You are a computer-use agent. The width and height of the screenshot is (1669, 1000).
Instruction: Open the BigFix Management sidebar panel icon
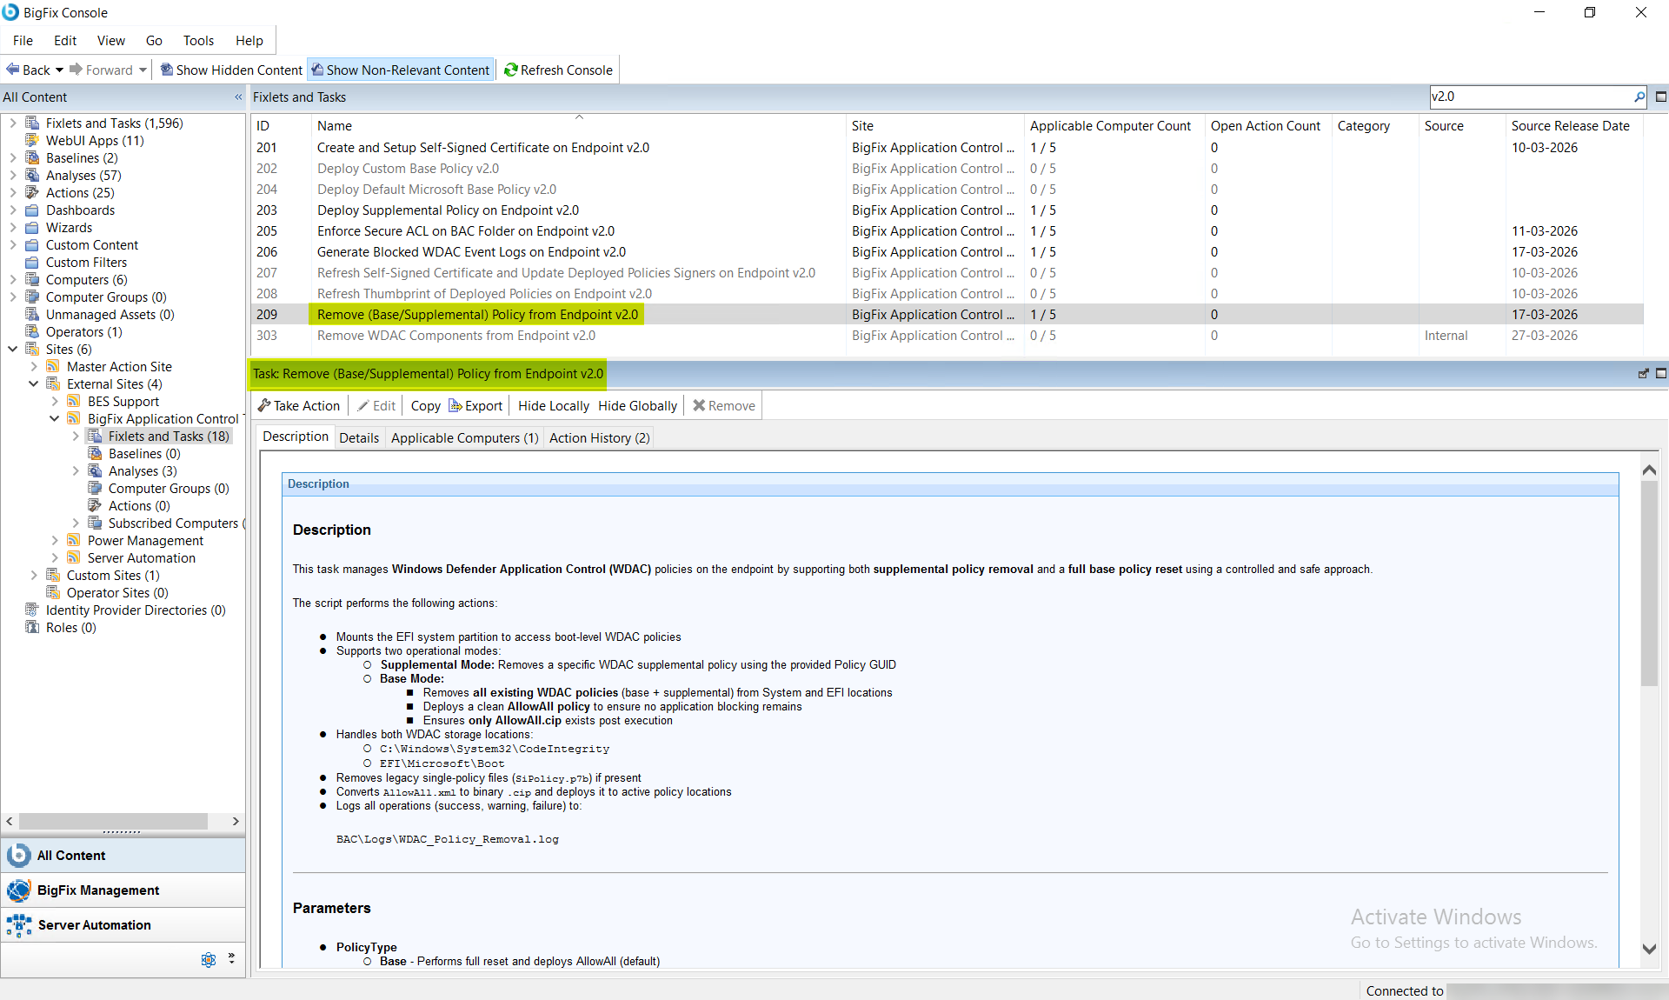[x=18, y=890]
